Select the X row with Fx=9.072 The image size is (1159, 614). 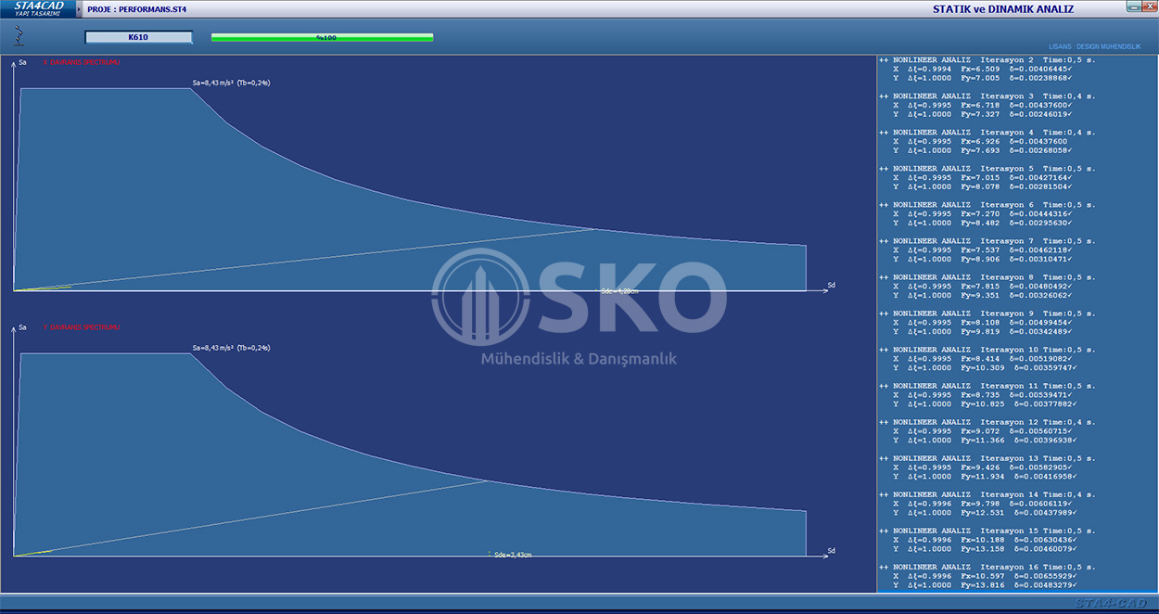(x=984, y=430)
